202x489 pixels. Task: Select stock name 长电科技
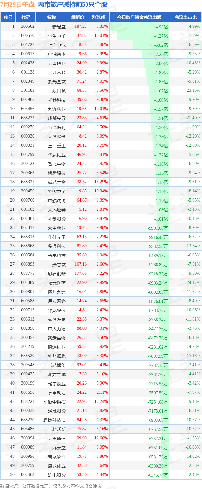(57, 255)
